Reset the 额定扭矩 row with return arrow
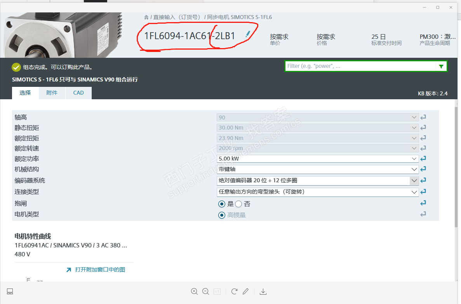The height and width of the screenshot is (304, 461). [423, 138]
